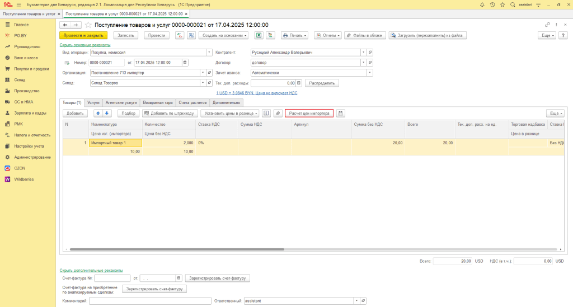573x307 pixels.
Task: Open Банк и касса in the sidebar
Action: pos(26,58)
